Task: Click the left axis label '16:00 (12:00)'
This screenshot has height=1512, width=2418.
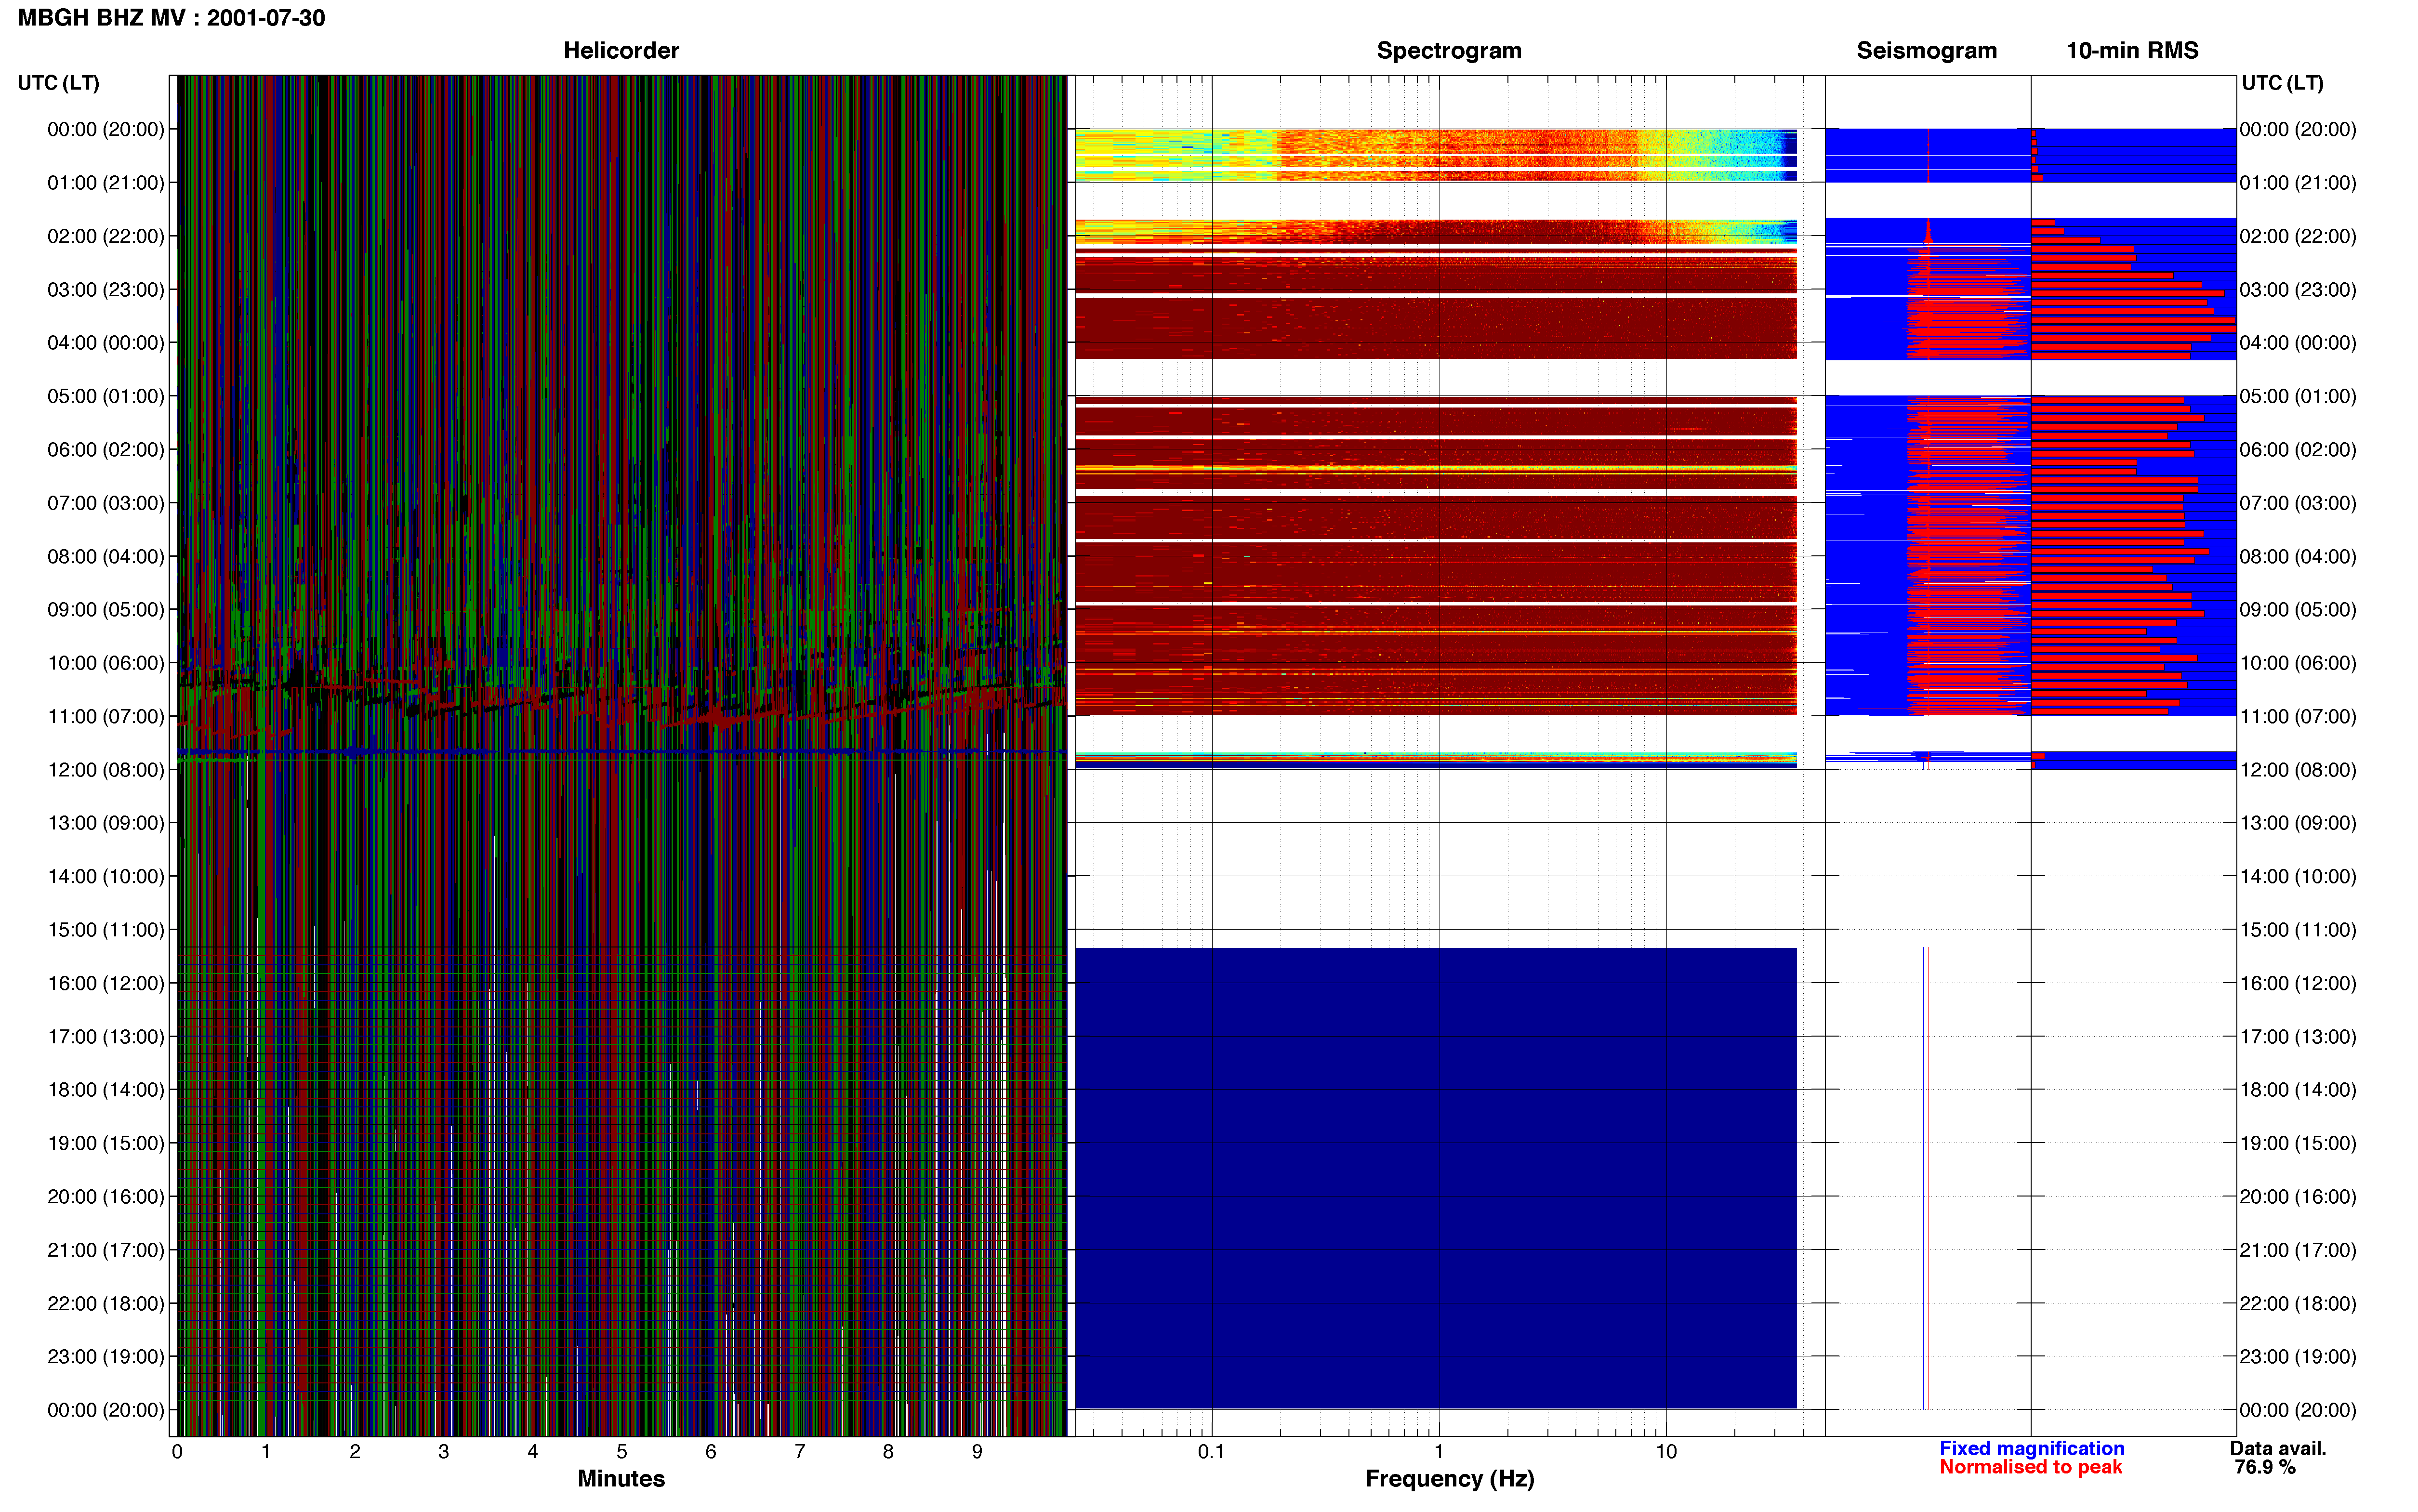Action: coord(106,983)
